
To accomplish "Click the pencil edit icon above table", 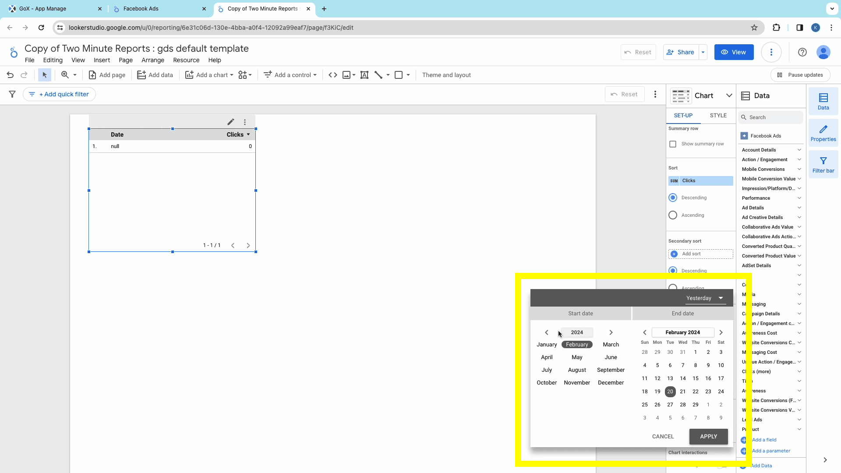I will (230, 122).
